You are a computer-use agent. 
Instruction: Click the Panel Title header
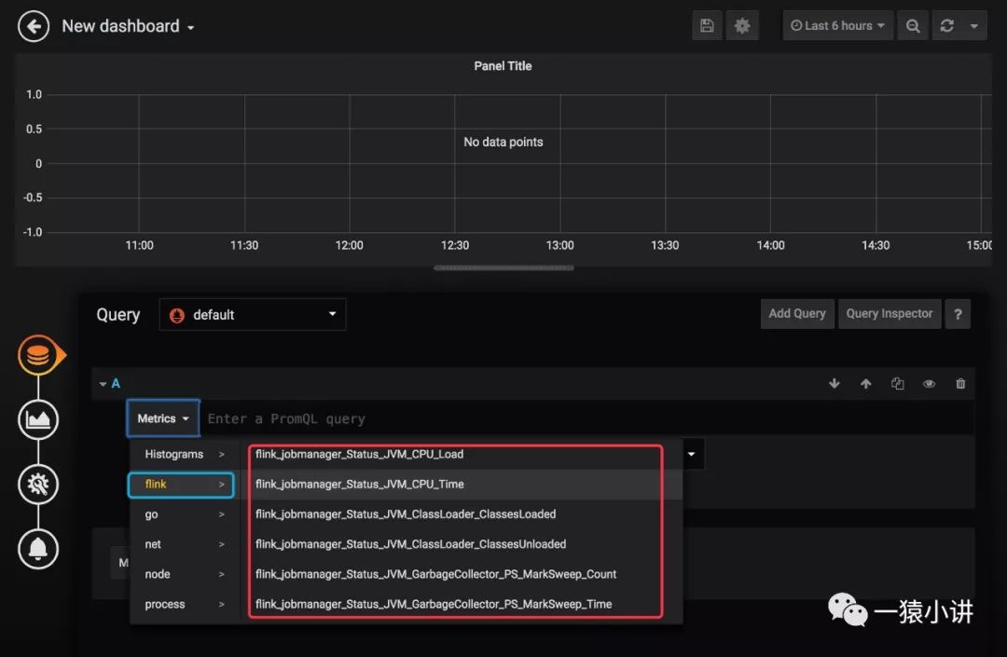tap(503, 66)
